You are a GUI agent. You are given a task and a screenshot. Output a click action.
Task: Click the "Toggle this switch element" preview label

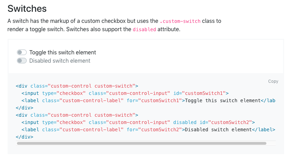[63, 53]
